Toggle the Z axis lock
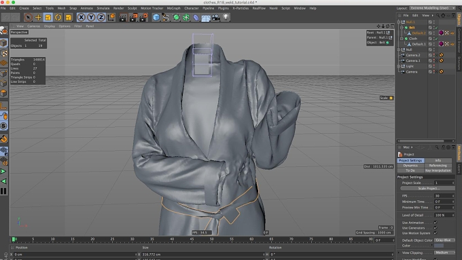The image size is (462, 260). (x=101, y=18)
